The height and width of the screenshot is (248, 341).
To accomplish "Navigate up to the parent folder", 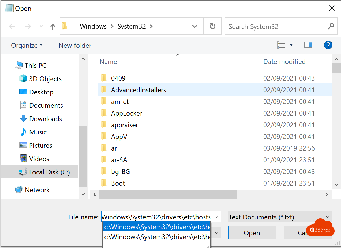I will [52, 26].
